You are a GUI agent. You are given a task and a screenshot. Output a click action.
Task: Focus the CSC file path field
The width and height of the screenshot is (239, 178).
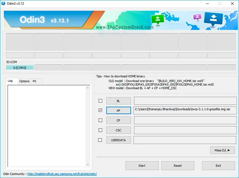[x=185, y=130]
